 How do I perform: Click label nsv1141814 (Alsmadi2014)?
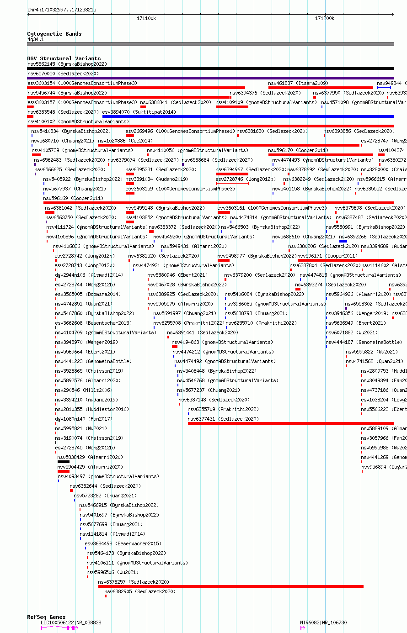coord(112,534)
